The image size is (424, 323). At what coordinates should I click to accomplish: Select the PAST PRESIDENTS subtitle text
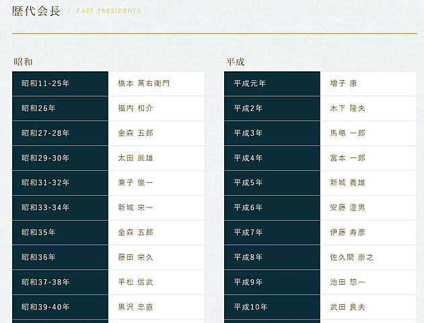click(108, 11)
